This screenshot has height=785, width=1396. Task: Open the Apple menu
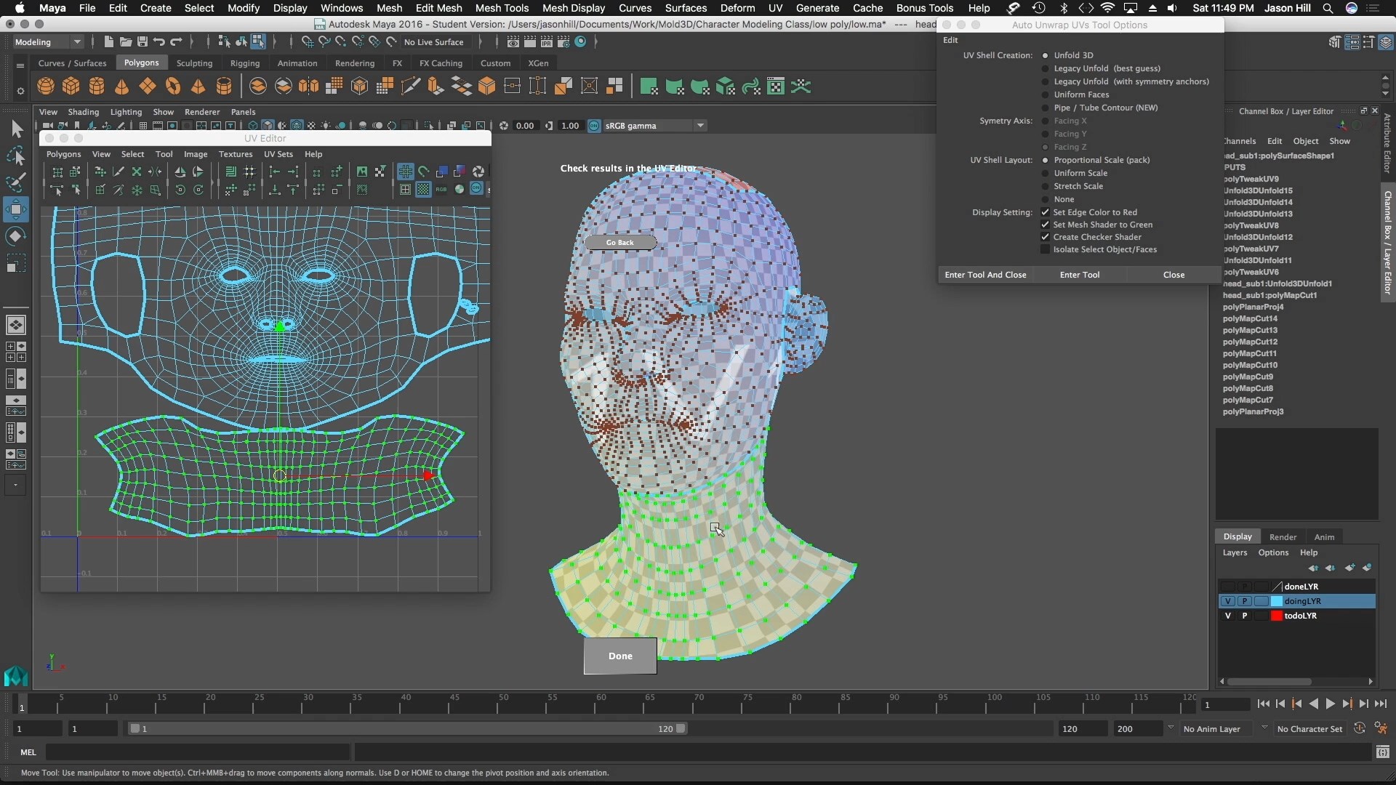(x=20, y=8)
